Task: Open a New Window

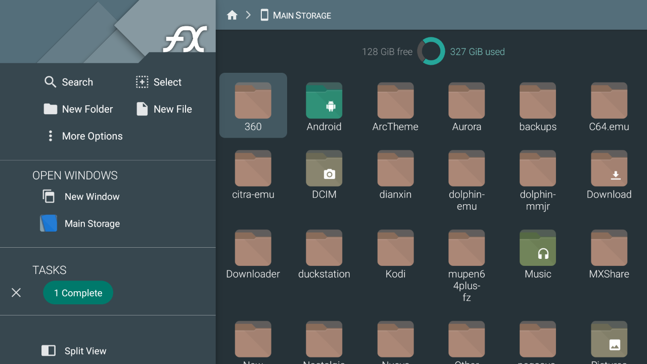Action: [81, 197]
